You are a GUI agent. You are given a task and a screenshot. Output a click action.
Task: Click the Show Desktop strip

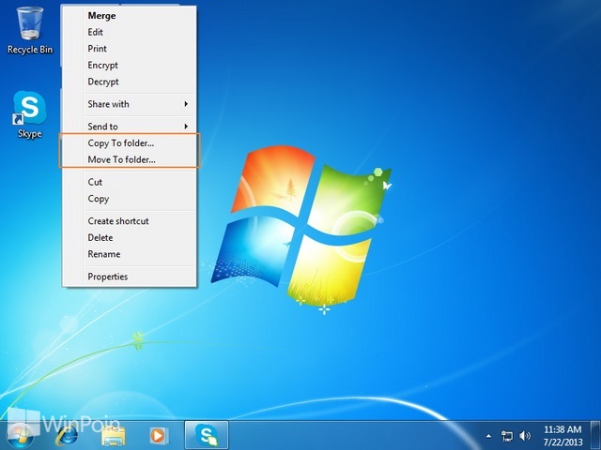(x=595, y=435)
